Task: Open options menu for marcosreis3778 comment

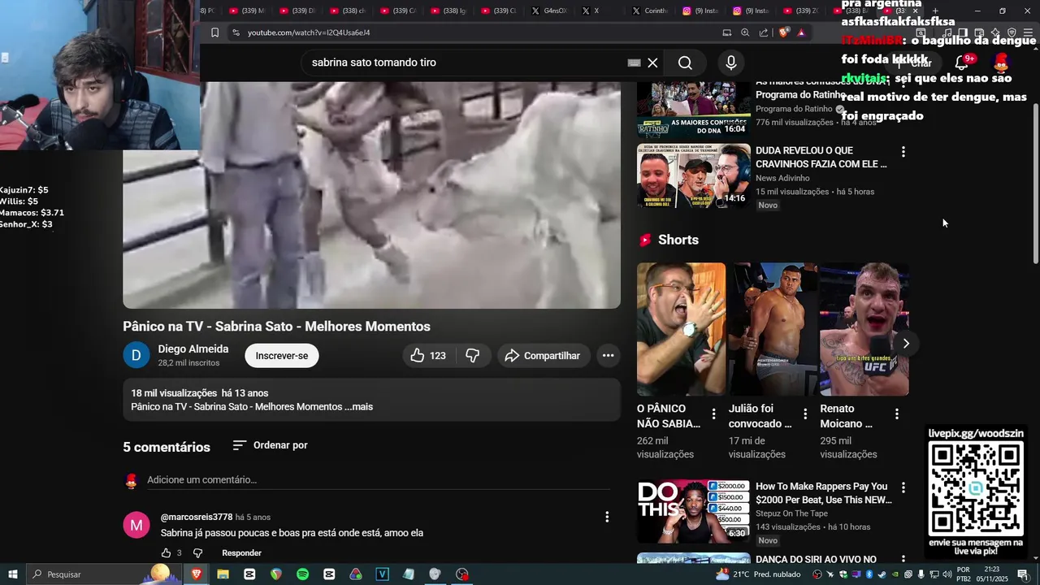Action: pyautogui.click(x=607, y=517)
